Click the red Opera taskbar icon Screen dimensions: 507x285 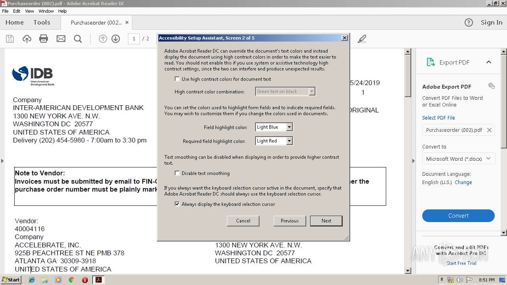(x=85, y=280)
